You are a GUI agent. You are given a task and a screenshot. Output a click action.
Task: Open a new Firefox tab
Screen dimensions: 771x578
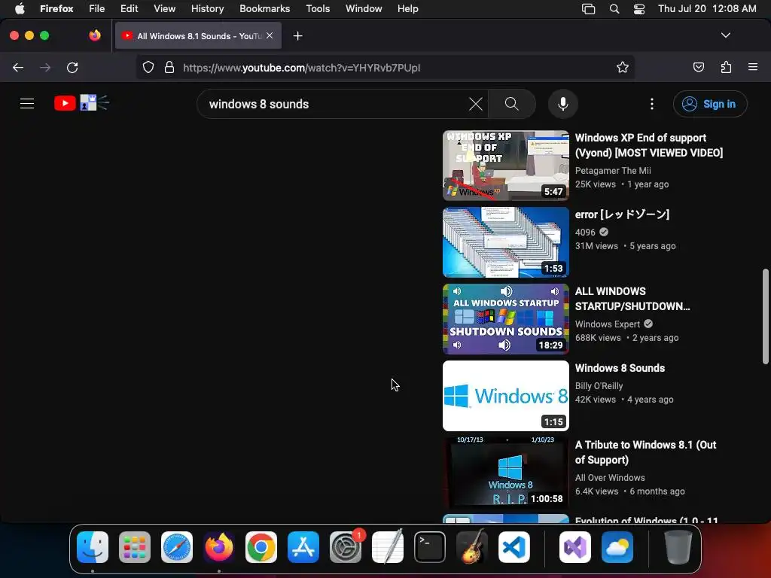pos(297,36)
